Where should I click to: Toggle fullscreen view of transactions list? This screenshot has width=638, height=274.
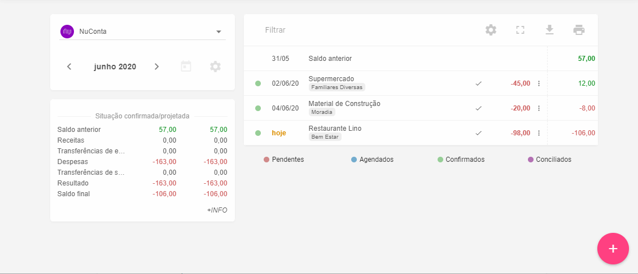520,30
